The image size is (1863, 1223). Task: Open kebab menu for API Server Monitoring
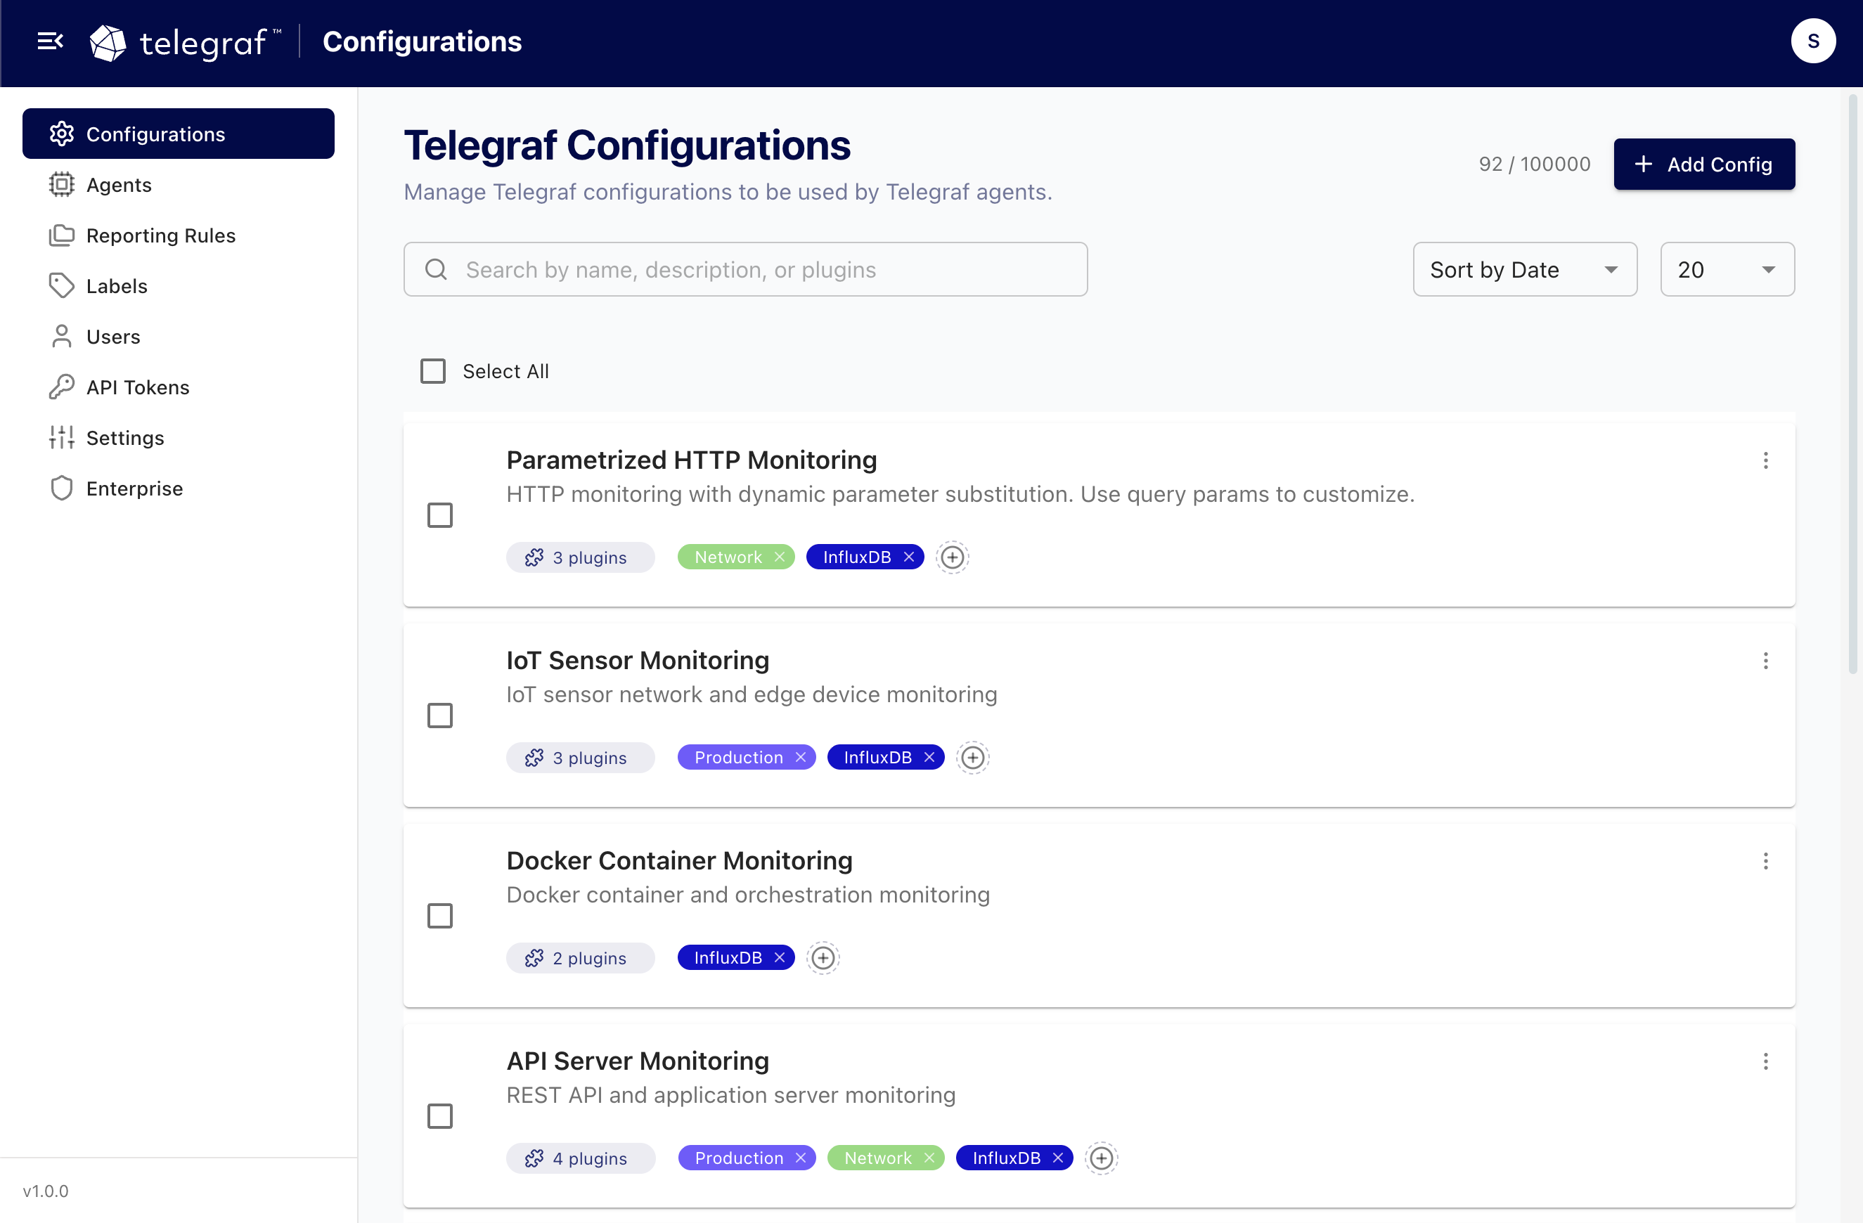pyautogui.click(x=1765, y=1061)
